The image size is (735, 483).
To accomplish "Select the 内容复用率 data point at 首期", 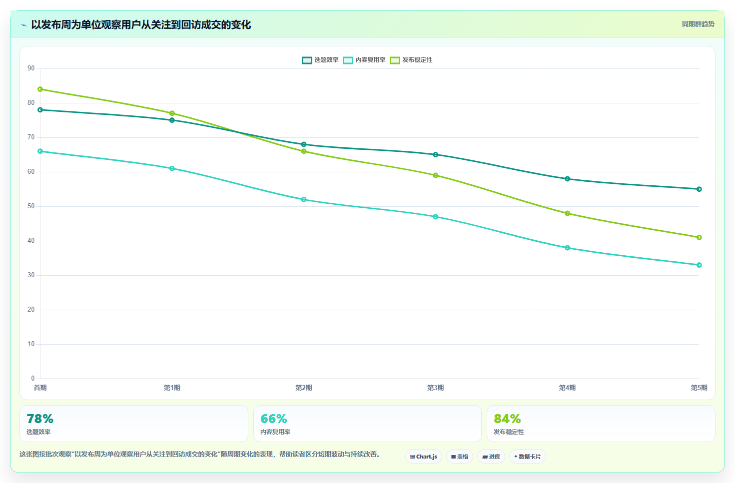I will (40, 151).
